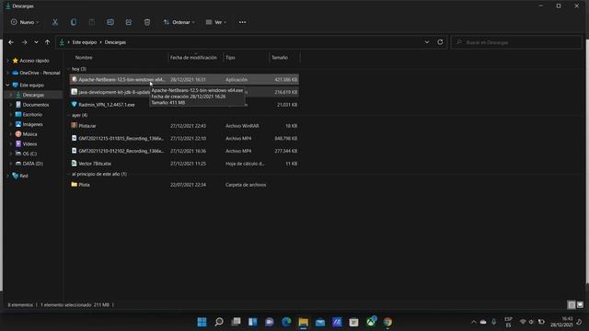The image size is (589, 331).
Task: Open Task View on the taskbar
Action: [x=236, y=322]
